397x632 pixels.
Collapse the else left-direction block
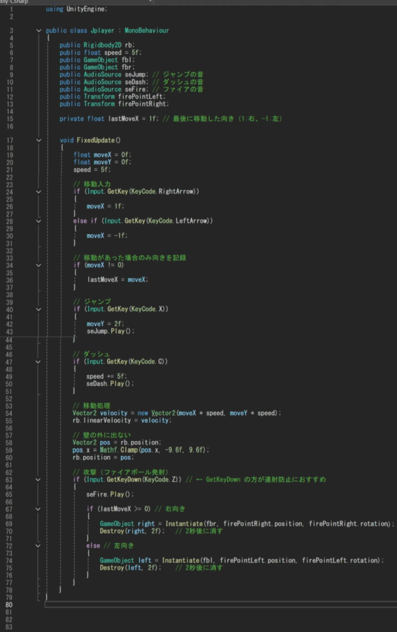pyautogui.click(x=39, y=545)
